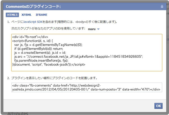Click the '<div id="fb-root"></div>' line
Image resolution: width=169 pixels, height=115 pixels.
(30, 37)
